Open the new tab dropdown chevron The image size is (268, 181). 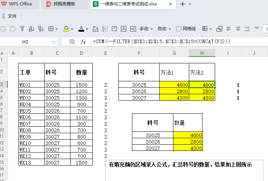[x=190, y=4]
